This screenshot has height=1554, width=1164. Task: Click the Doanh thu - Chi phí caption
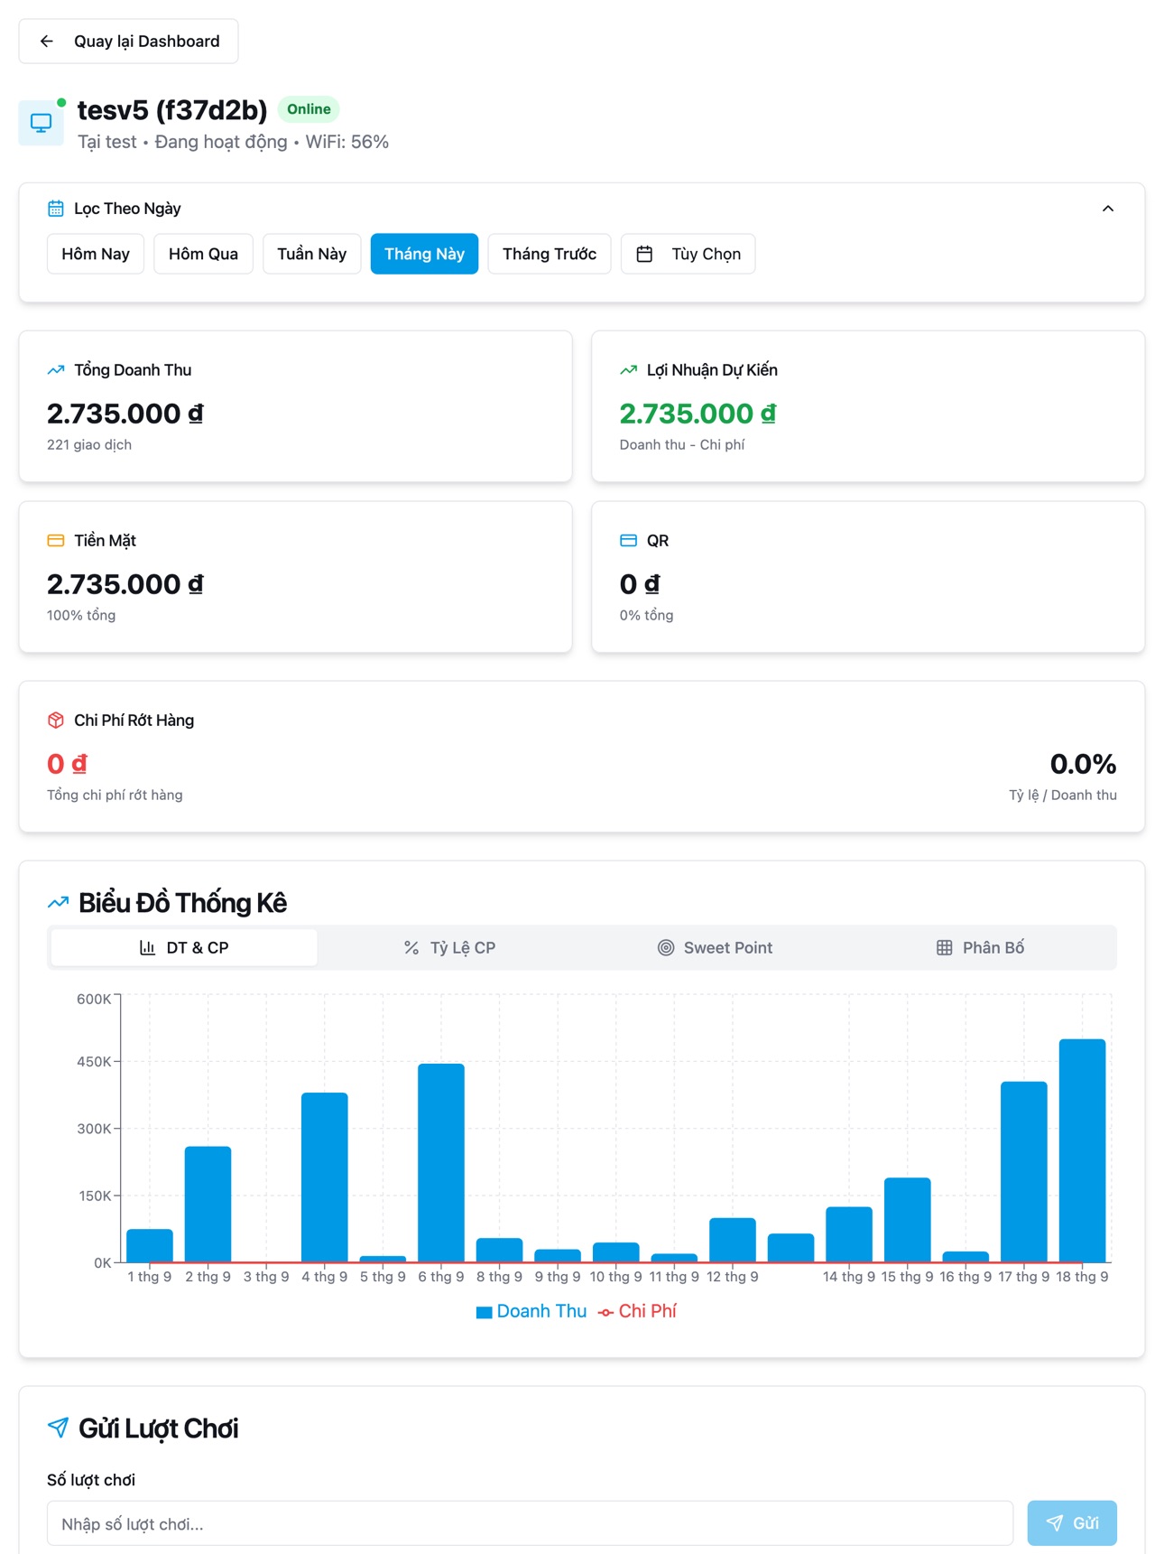682,444
